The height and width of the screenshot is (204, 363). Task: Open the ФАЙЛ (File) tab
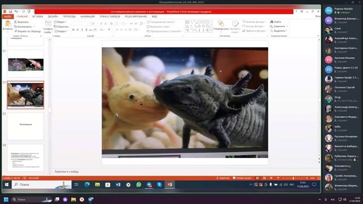[7, 16]
